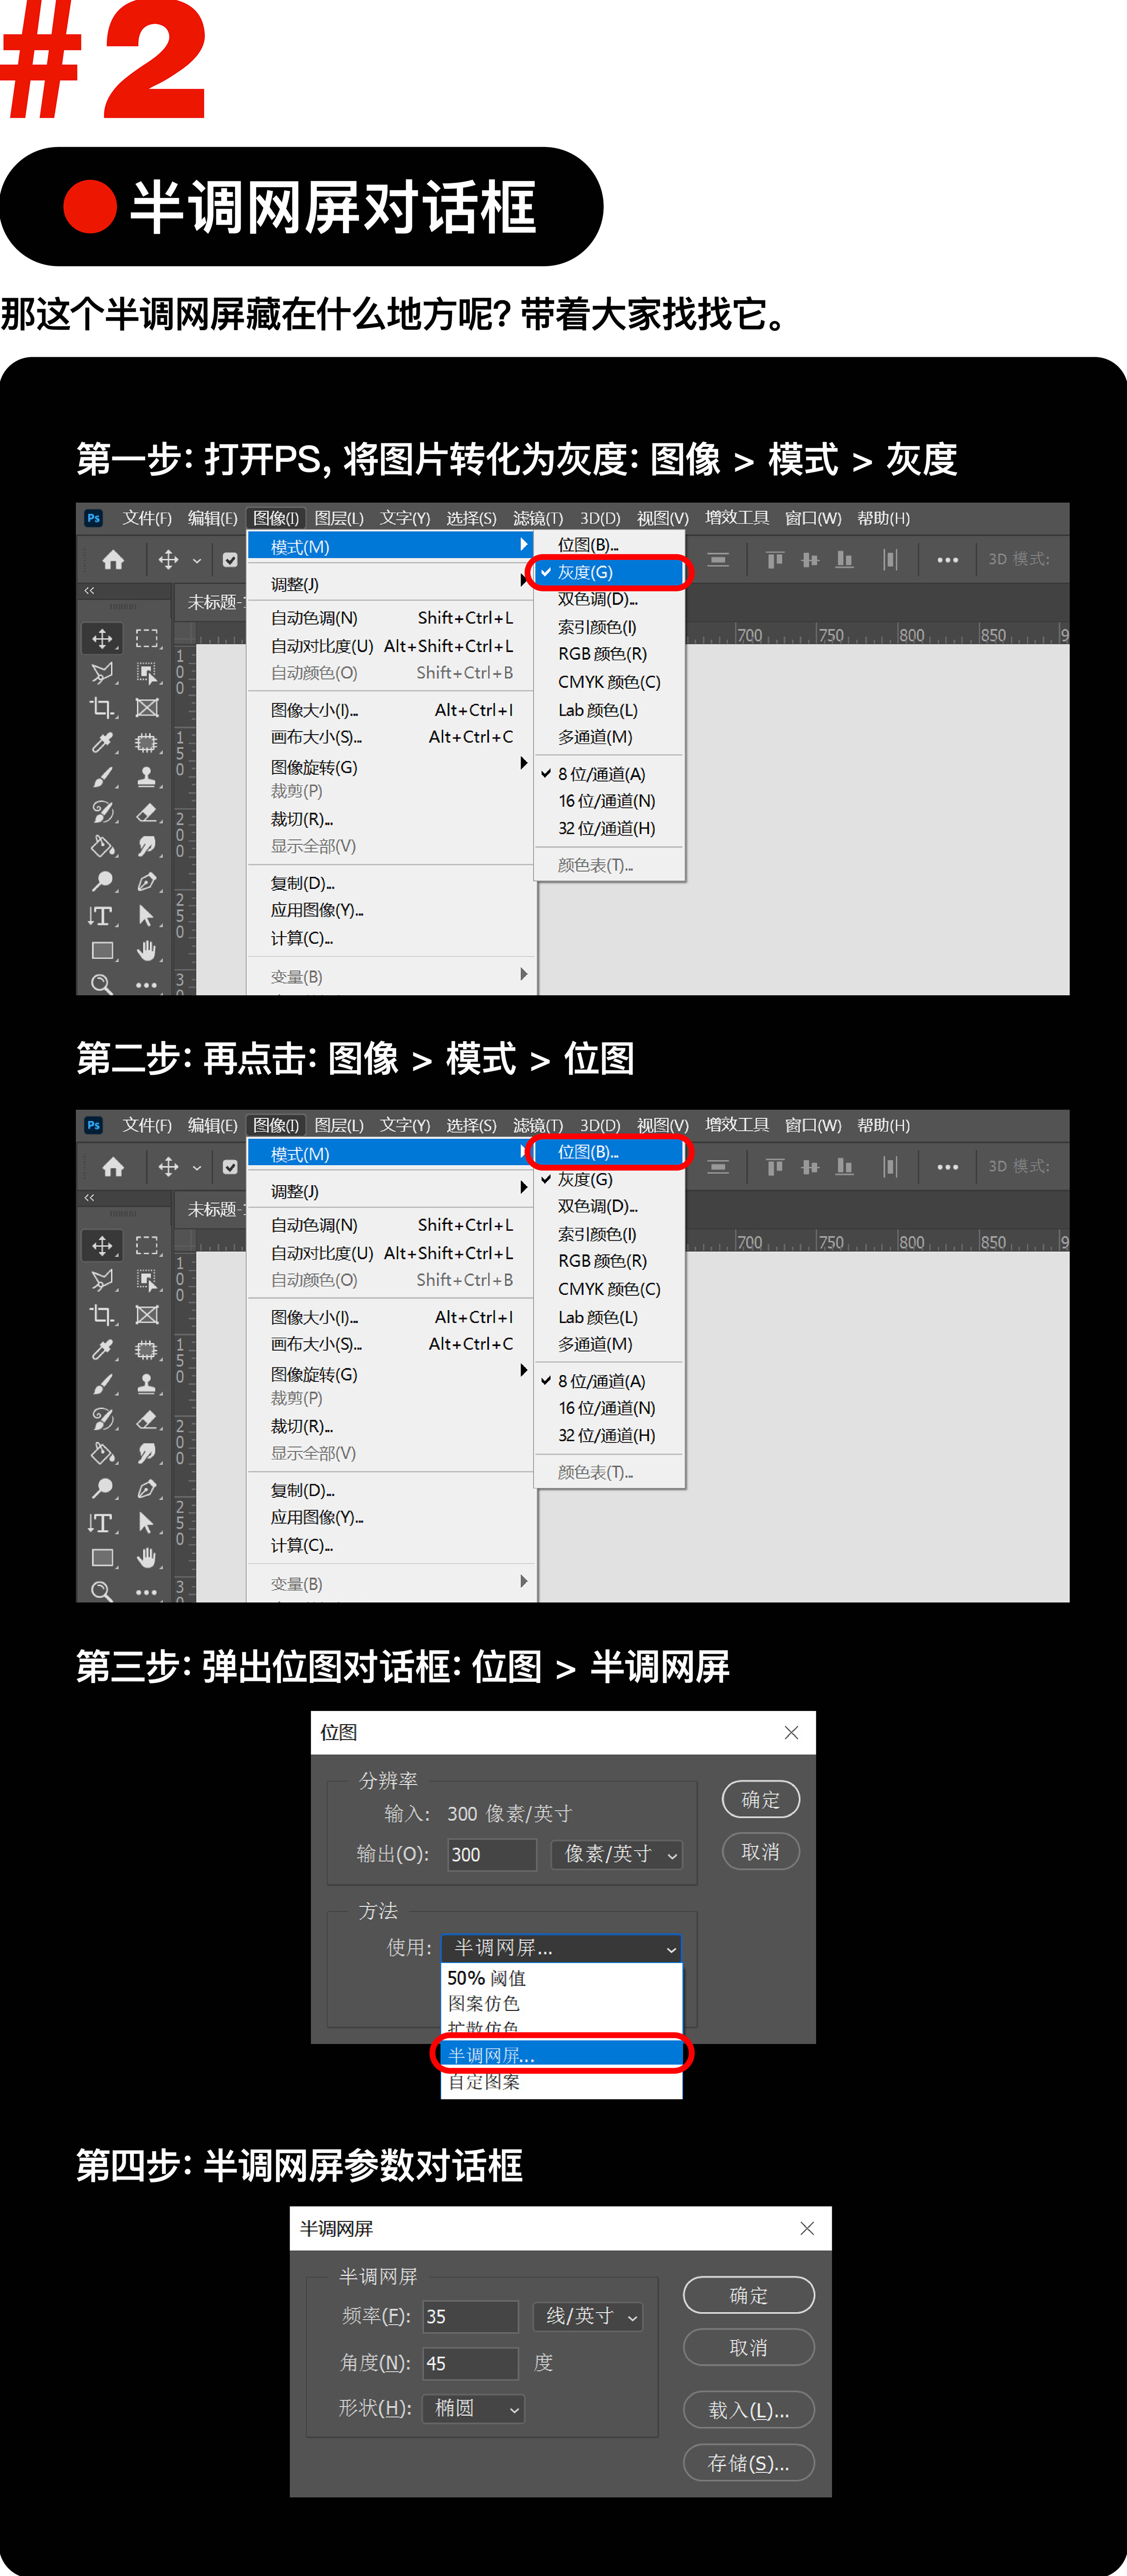Choose the Vertical Type tool in step one screenshot
The image size is (1127, 2576).
[102, 916]
